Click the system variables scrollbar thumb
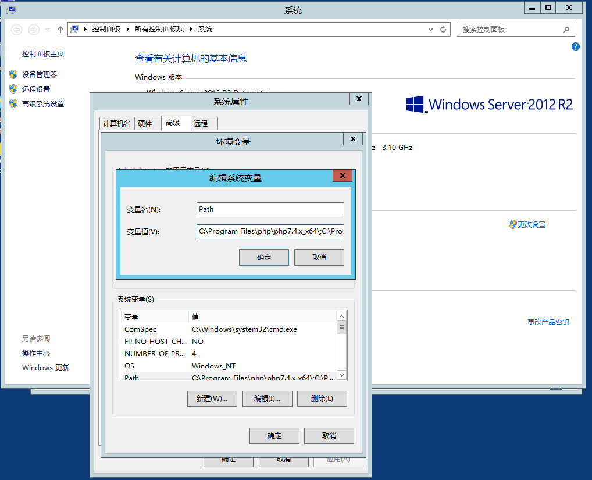Image resolution: width=592 pixels, height=480 pixels. 342,328
